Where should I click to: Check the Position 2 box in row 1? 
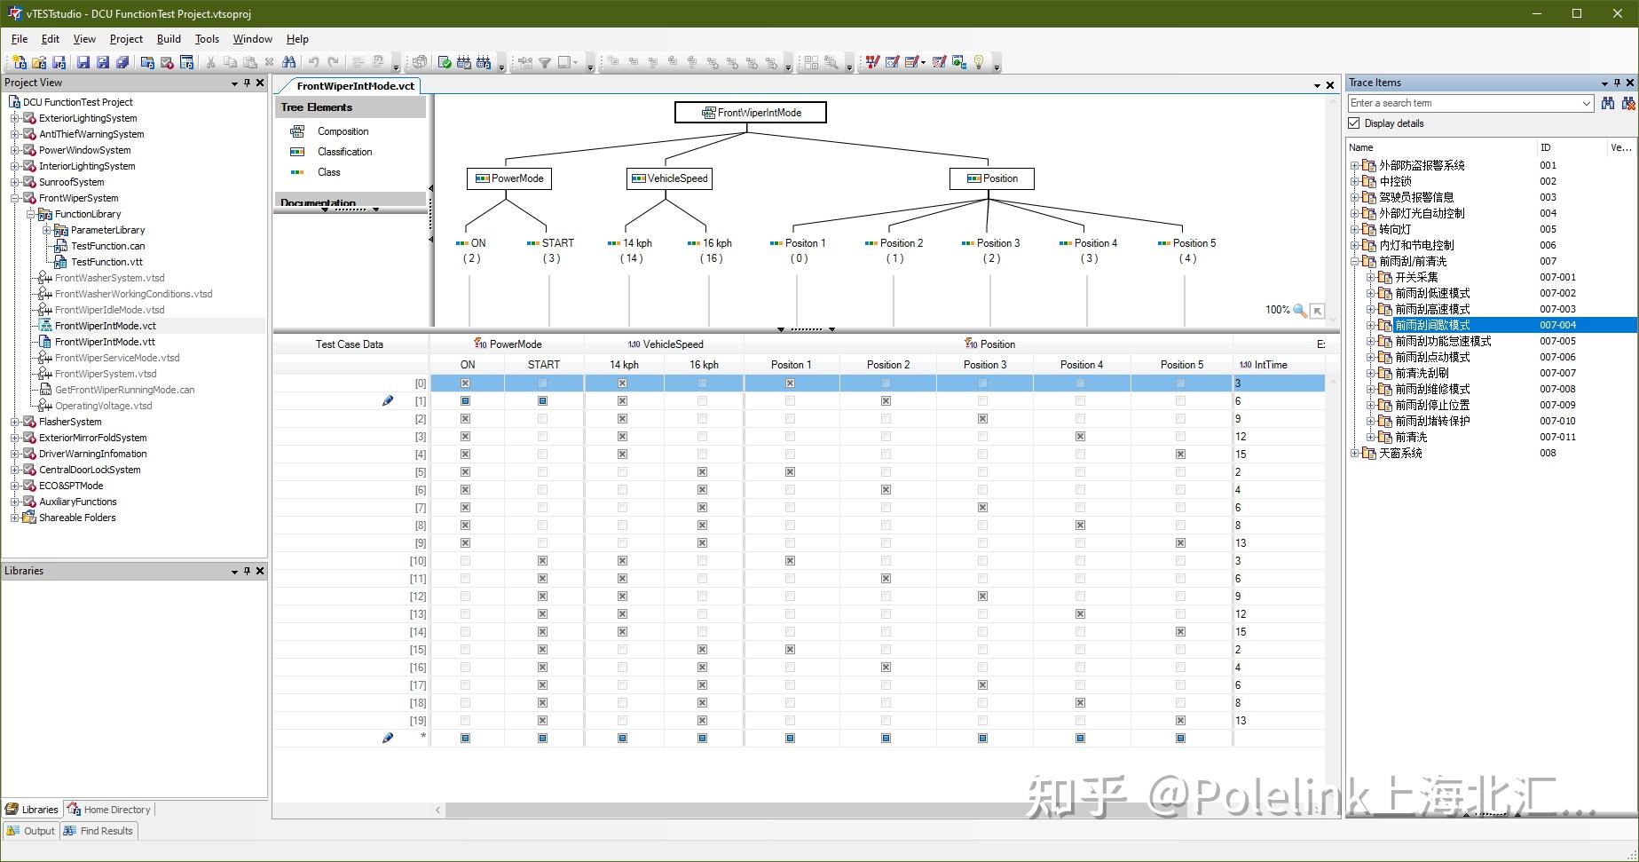click(885, 400)
